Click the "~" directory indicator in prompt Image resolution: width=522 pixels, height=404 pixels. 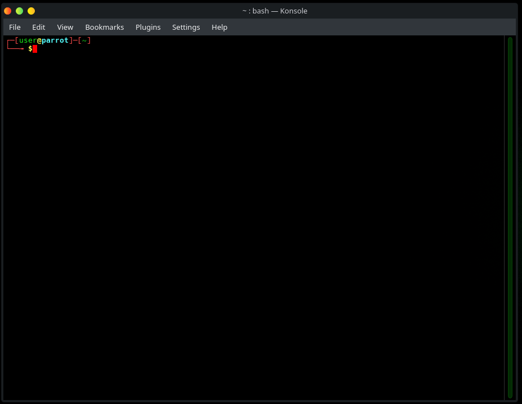tap(84, 40)
